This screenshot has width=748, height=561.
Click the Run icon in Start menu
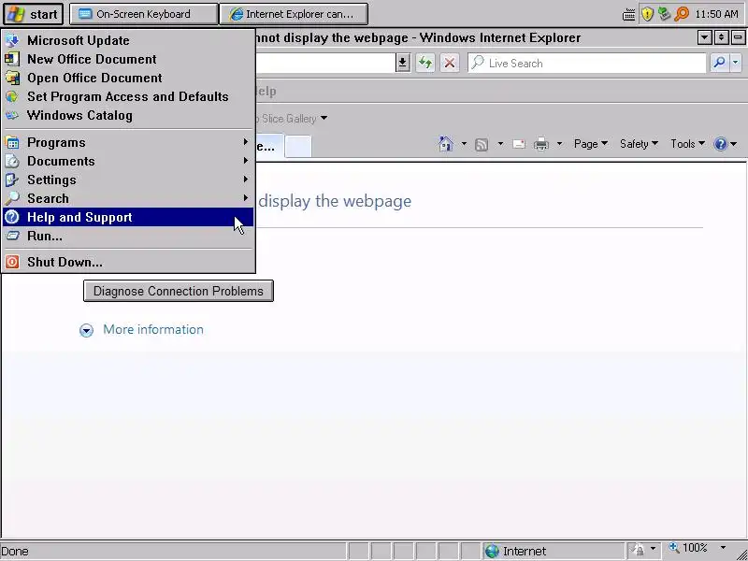pyautogui.click(x=12, y=236)
